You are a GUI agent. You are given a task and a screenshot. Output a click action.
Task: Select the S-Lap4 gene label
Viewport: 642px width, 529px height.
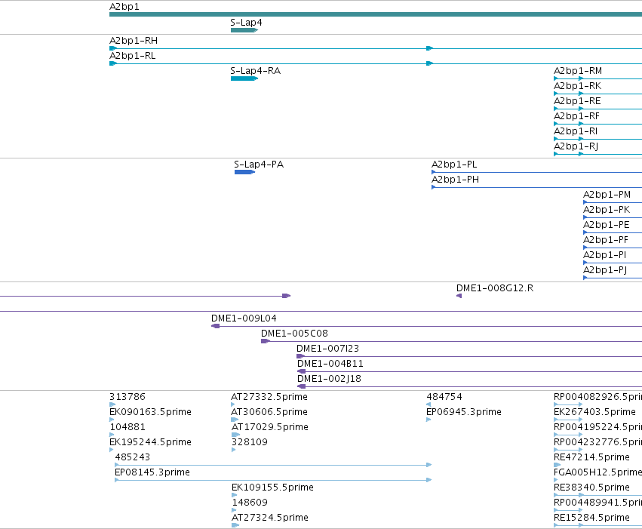(246, 23)
